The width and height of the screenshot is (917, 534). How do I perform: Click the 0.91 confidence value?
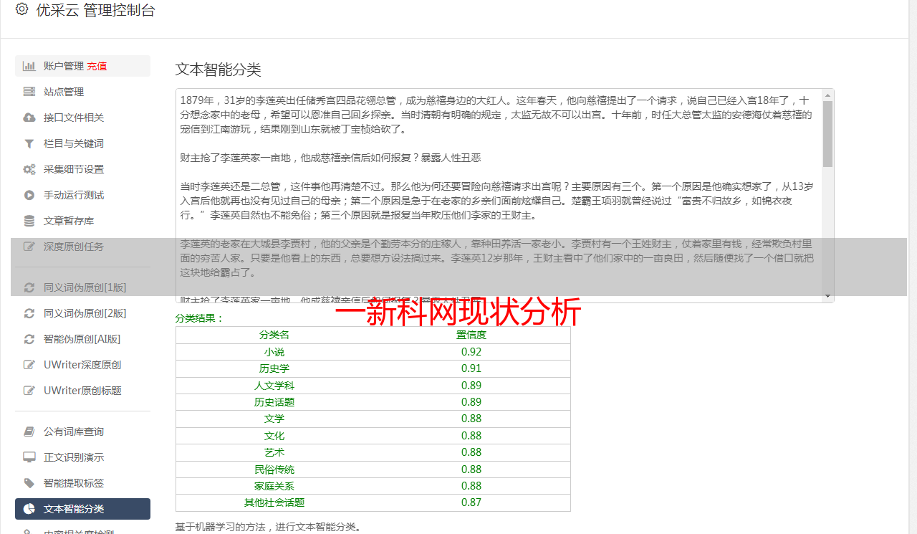(x=471, y=368)
